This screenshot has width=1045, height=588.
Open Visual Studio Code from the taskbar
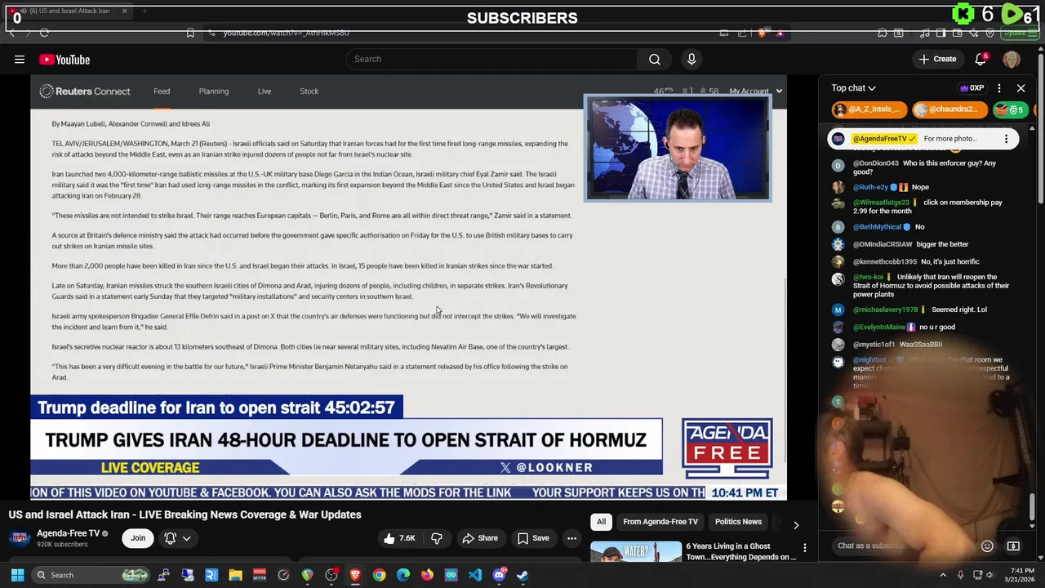[475, 575]
